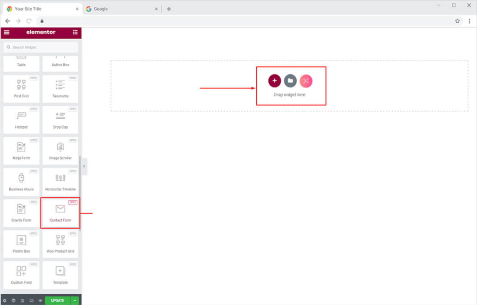Expand save options arrow beside Update
Image resolution: width=477 pixels, height=305 pixels.
(75, 300)
